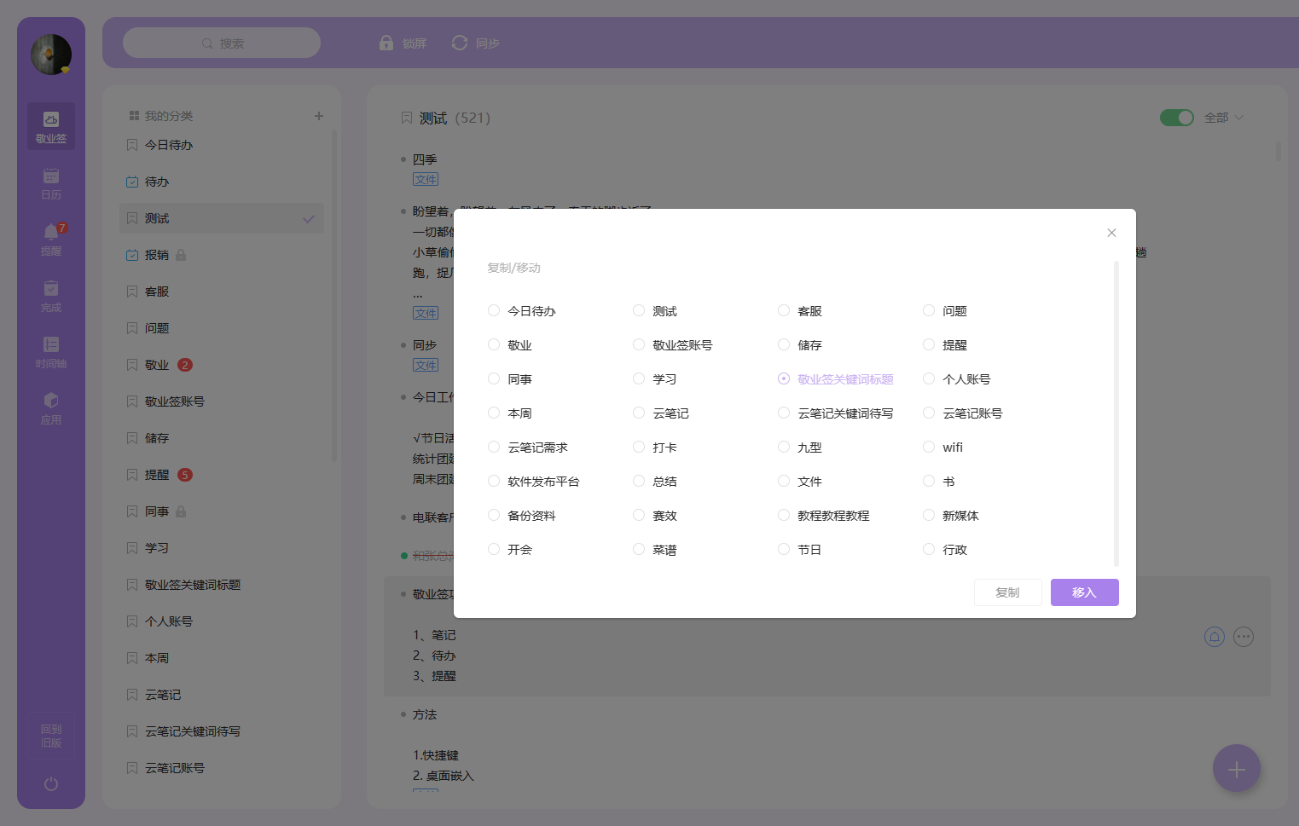Open the note's more options ellipsis
Image resolution: width=1299 pixels, height=826 pixels.
1244,637
